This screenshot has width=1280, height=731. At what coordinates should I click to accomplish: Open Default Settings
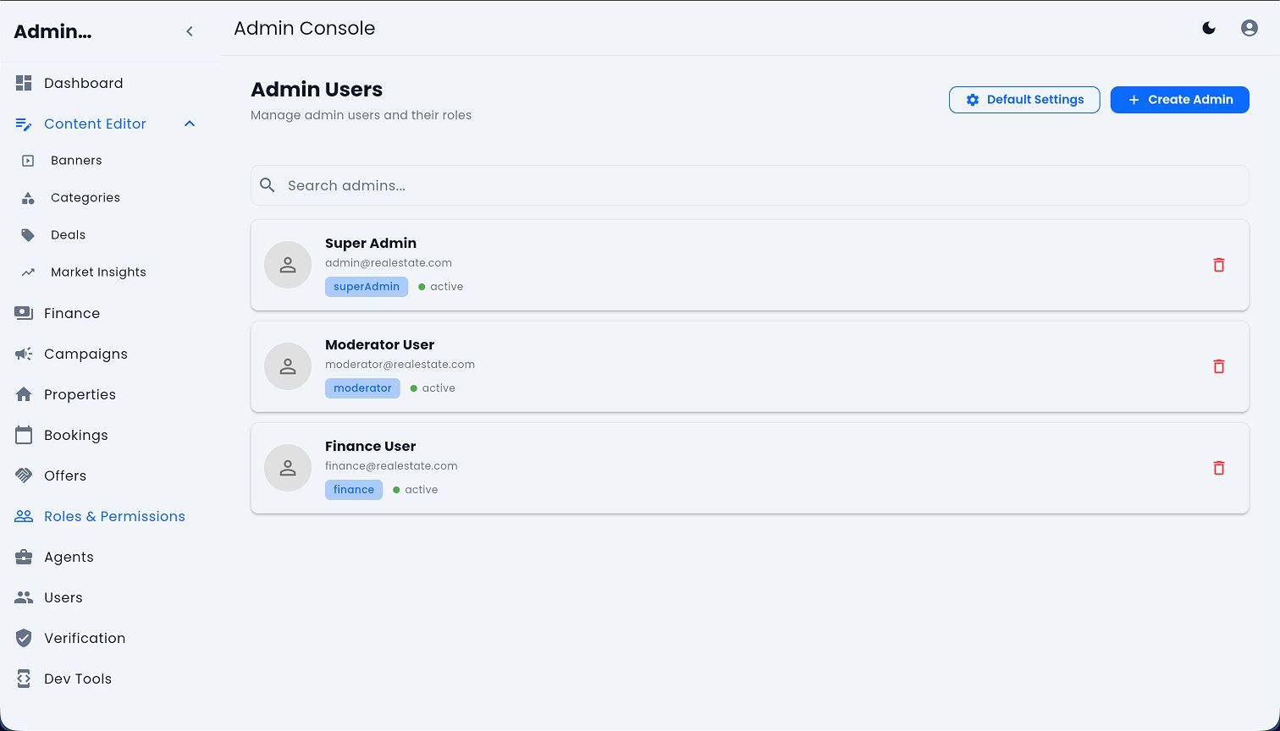pyautogui.click(x=1024, y=99)
